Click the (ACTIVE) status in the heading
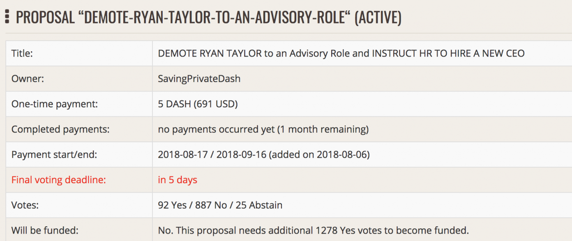This screenshot has height=241, width=572. click(378, 18)
